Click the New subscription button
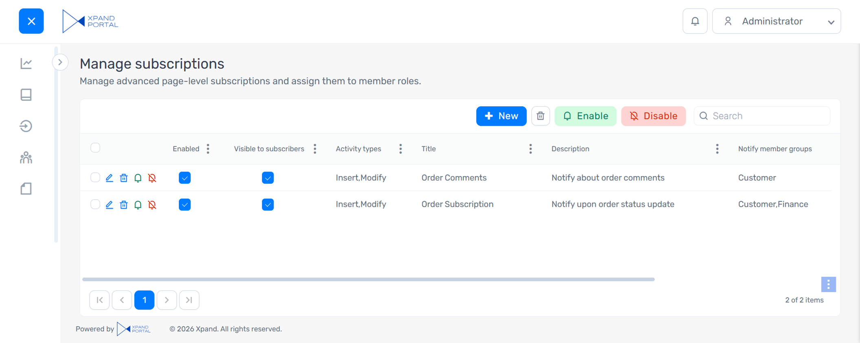Screen dimensions: 860x343 (501, 116)
